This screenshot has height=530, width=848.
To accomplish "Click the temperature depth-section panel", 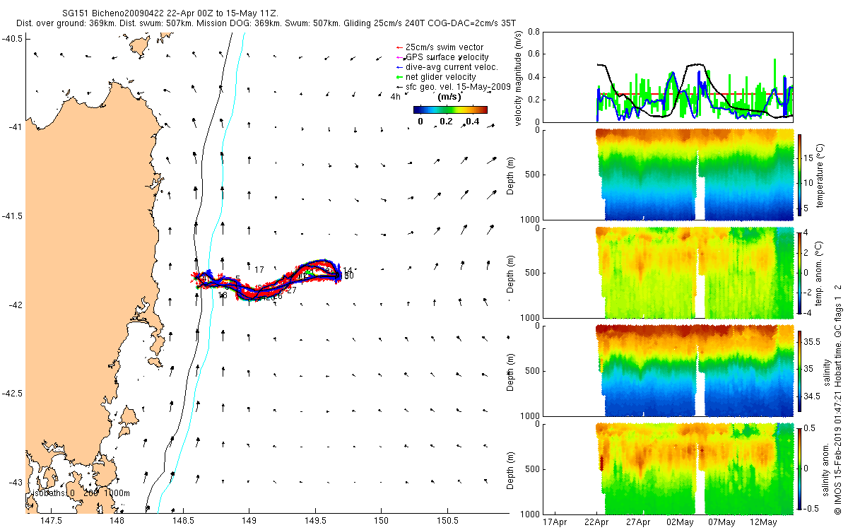I will click(695, 175).
